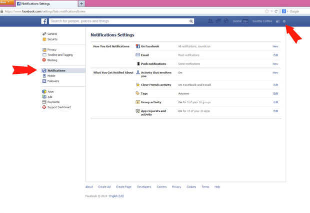
Task: Click the Apps cube icon
Action: [44, 91]
